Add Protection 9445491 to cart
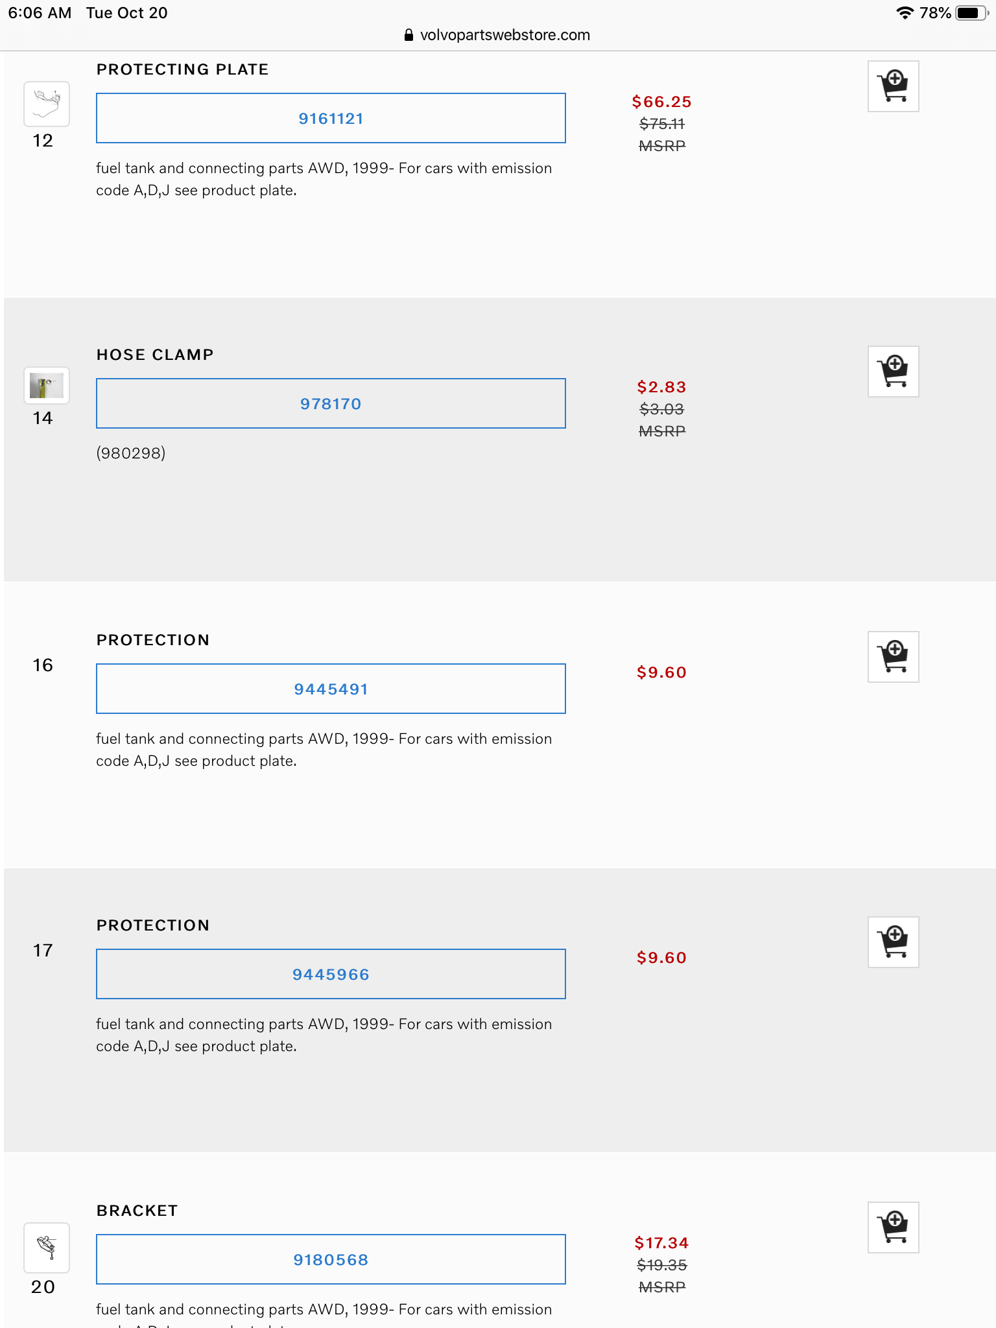Screen dimensions: 996x1328 pos(893,657)
